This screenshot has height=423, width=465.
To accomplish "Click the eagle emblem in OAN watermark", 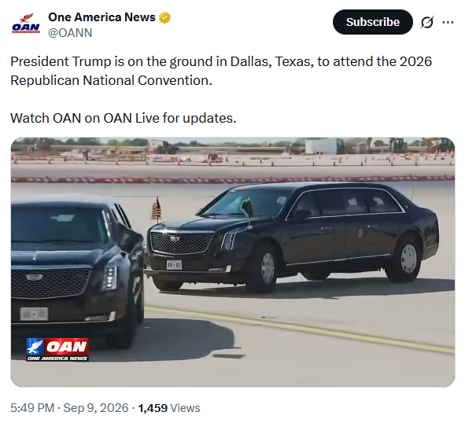I will click(35, 346).
